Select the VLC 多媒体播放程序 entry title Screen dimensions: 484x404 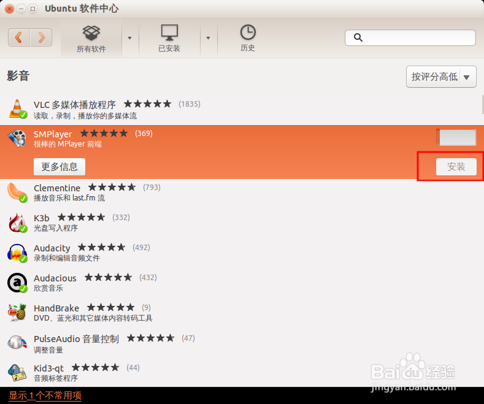tap(75, 105)
